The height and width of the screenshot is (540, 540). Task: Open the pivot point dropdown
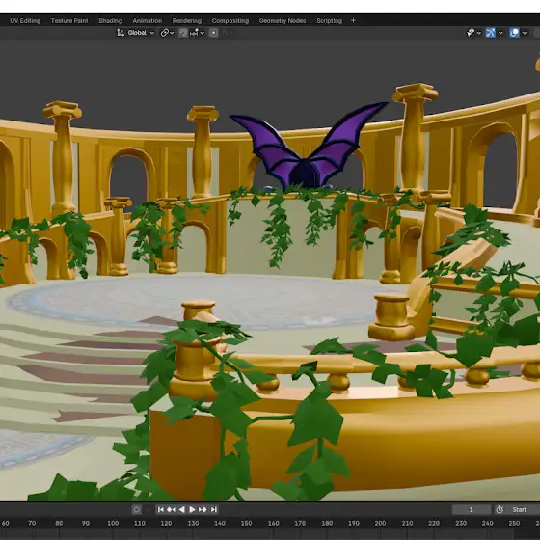pyautogui.click(x=167, y=33)
